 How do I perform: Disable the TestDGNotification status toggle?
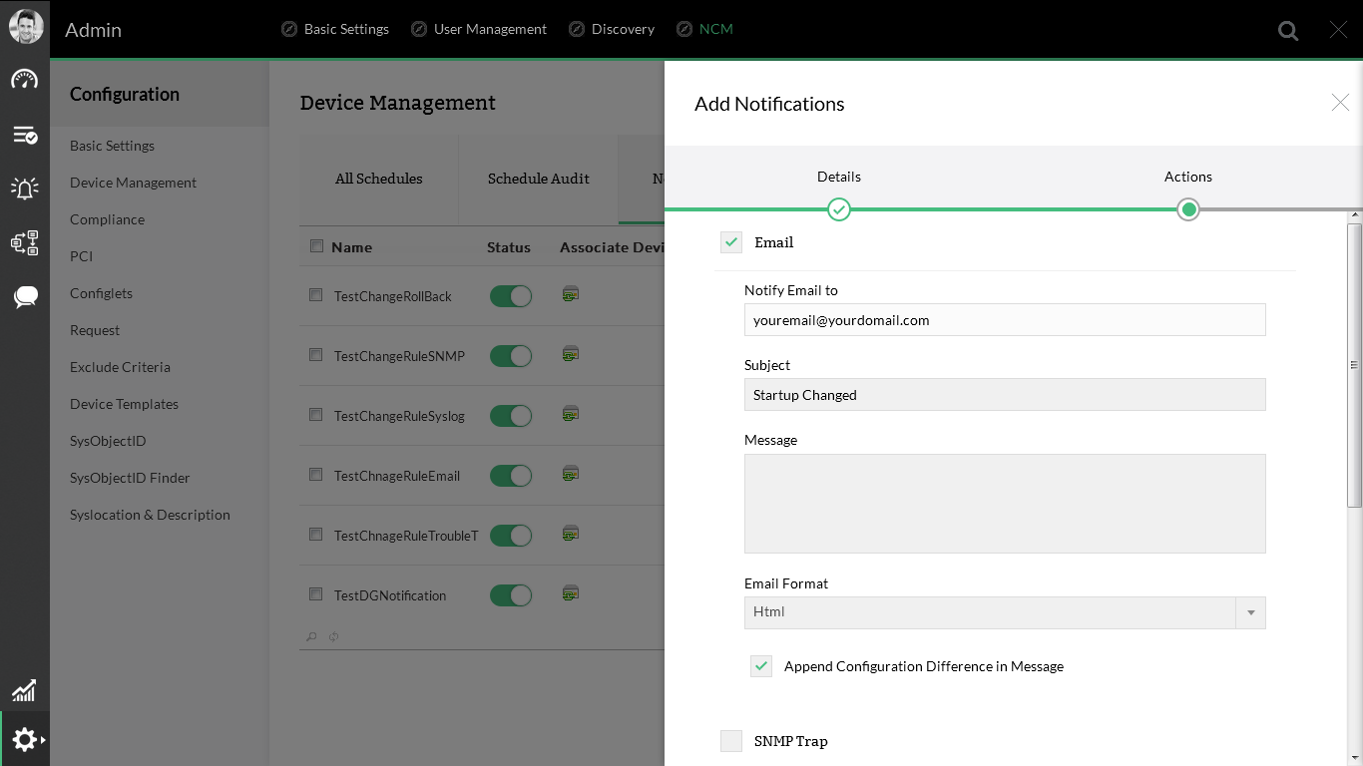pos(511,594)
